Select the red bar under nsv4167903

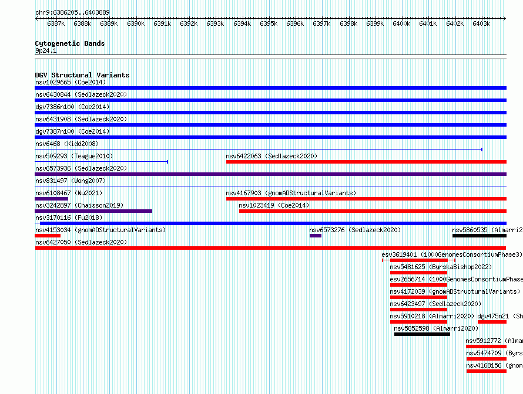[366, 199]
